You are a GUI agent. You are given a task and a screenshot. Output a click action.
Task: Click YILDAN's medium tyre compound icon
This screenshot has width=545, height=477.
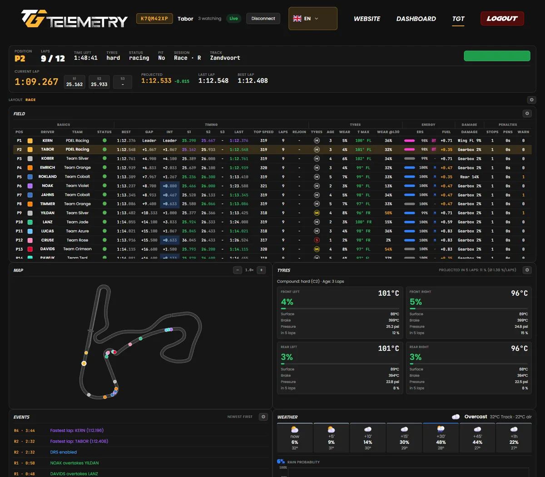point(317,213)
